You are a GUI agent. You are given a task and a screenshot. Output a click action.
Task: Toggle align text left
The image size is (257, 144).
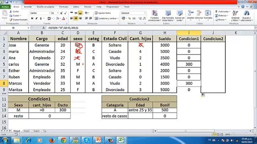(71, 18)
